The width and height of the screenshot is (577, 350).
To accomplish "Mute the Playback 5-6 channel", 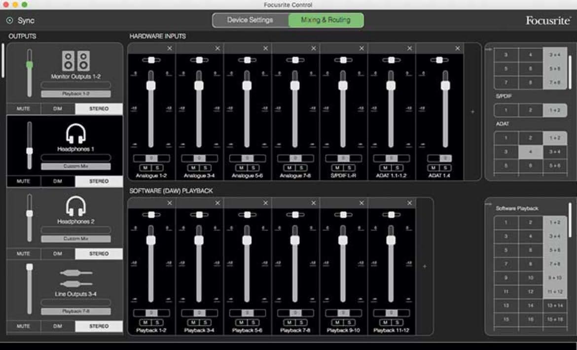I will point(241,322).
